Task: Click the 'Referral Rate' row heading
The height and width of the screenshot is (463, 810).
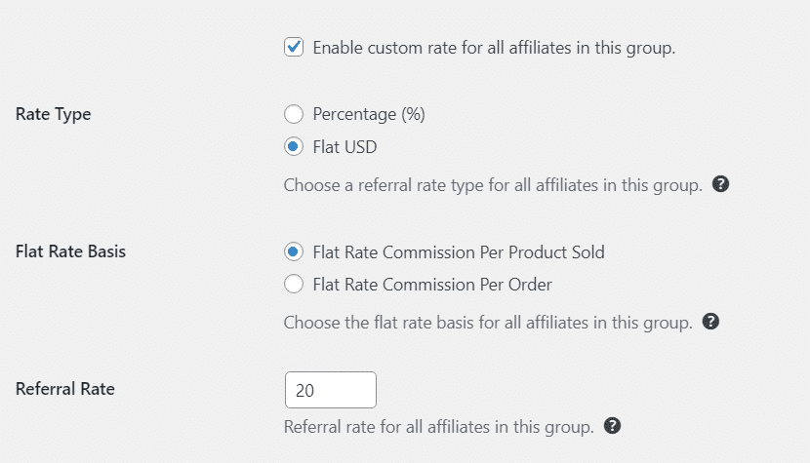Action: click(x=65, y=389)
